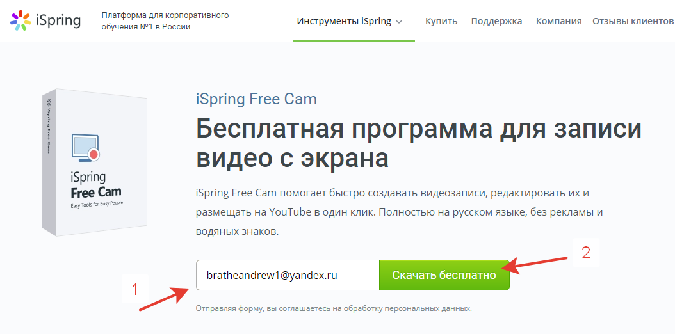Click the tagline Платформа для корпоративного обучения №1 в России
675x334 pixels.
point(165,21)
